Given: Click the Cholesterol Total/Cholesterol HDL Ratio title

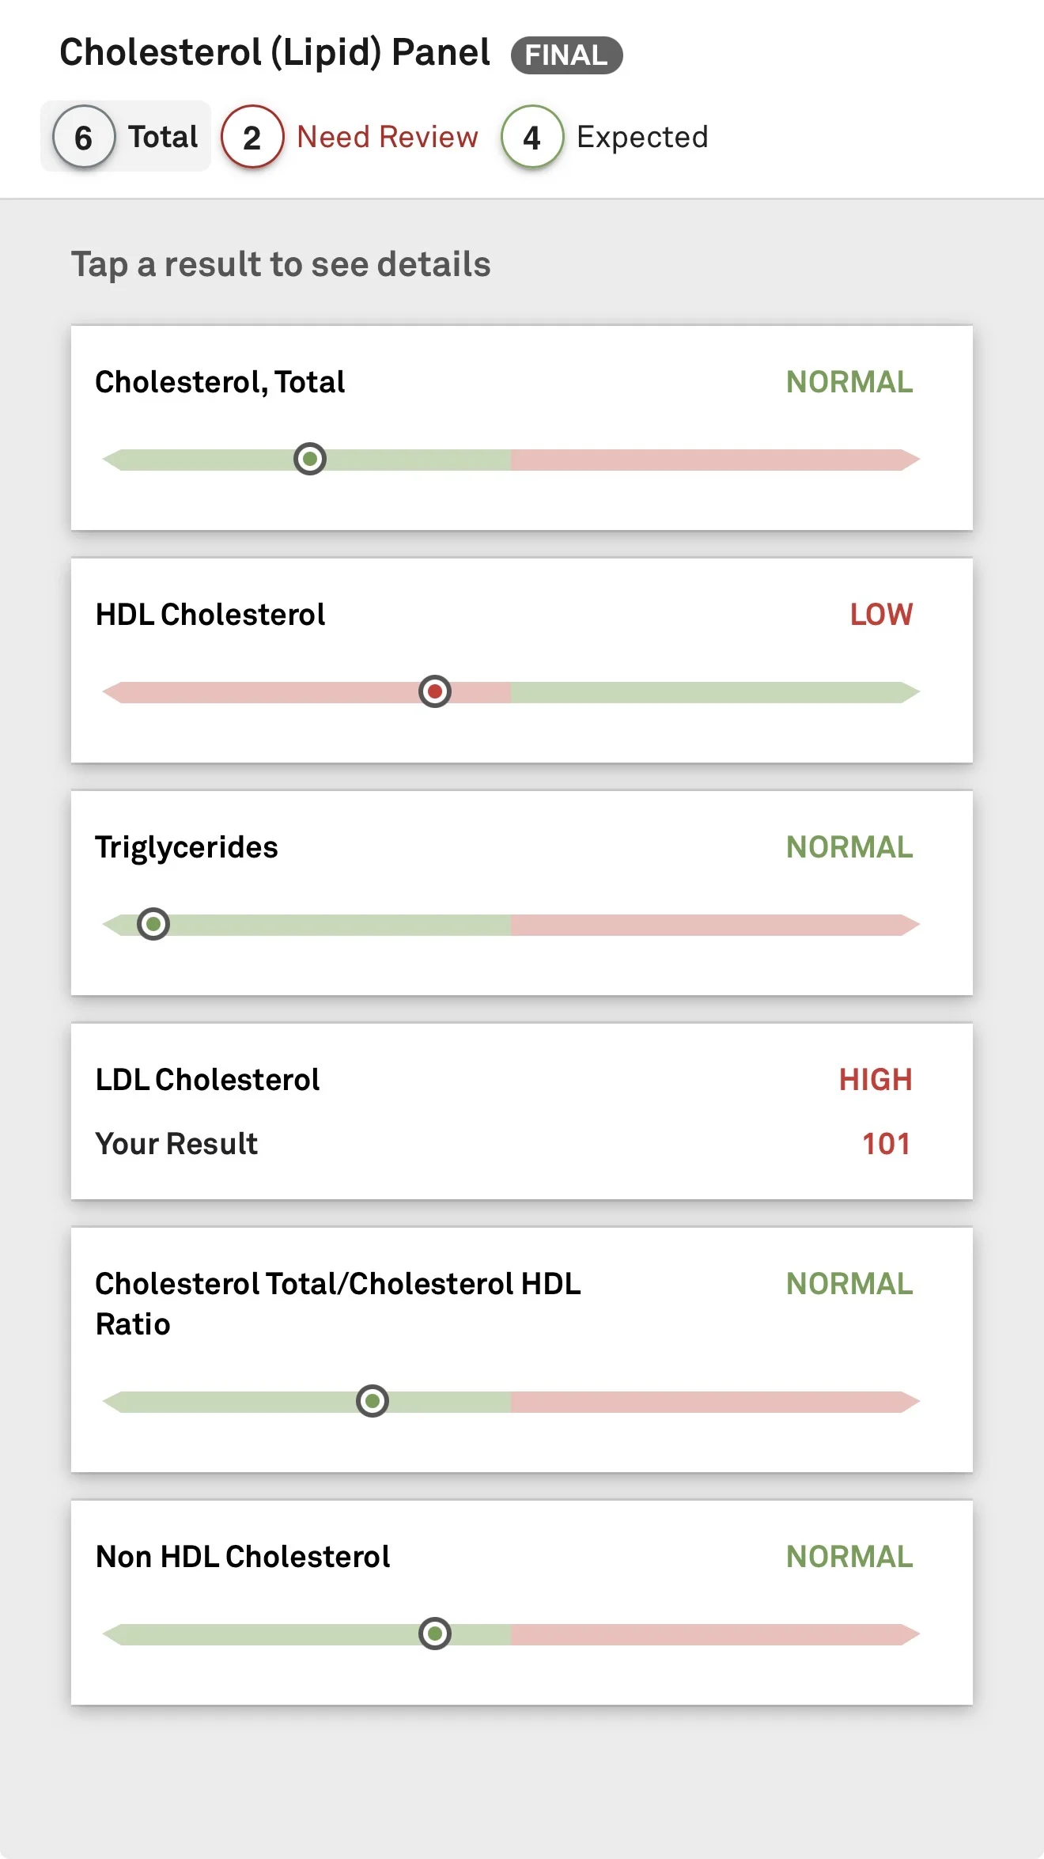Looking at the screenshot, I should pyautogui.click(x=338, y=1304).
